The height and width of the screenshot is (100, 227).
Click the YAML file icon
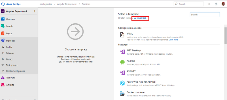click(122, 35)
